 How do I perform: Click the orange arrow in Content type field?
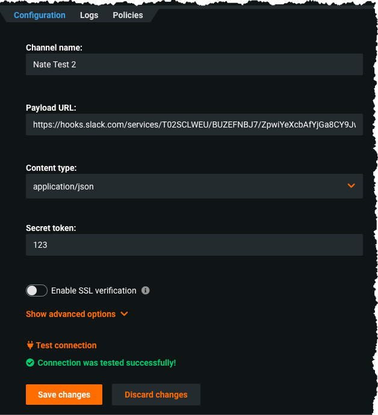pyautogui.click(x=352, y=186)
